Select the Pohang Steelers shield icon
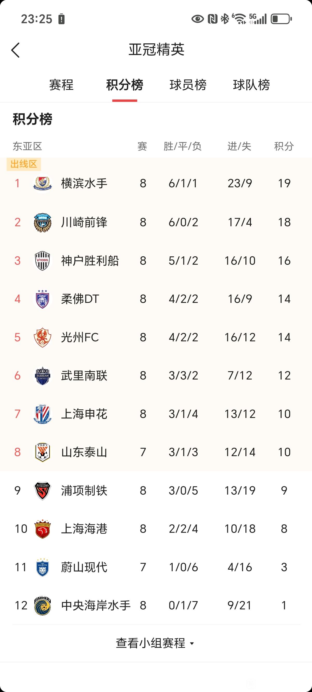Image resolution: width=312 pixels, height=692 pixels. pyautogui.click(x=42, y=491)
